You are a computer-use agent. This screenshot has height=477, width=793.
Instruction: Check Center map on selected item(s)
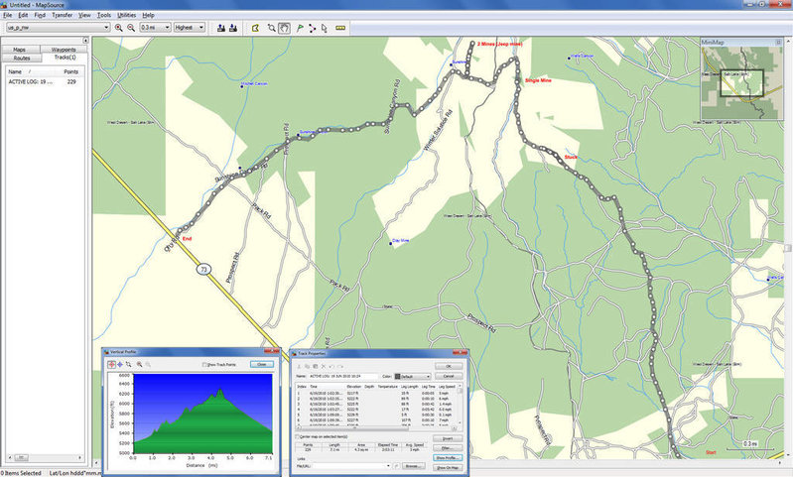(298, 436)
